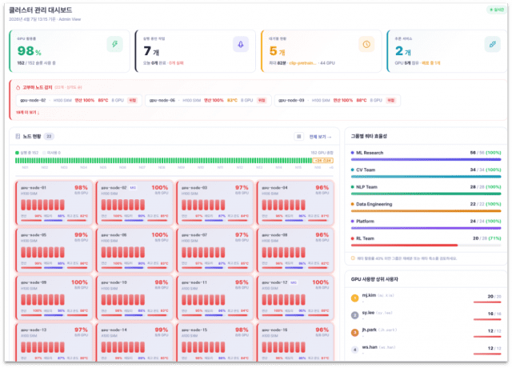Click the 98% GPU utilization value
This screenshot has height=368, width=512.
click(30, 51)
